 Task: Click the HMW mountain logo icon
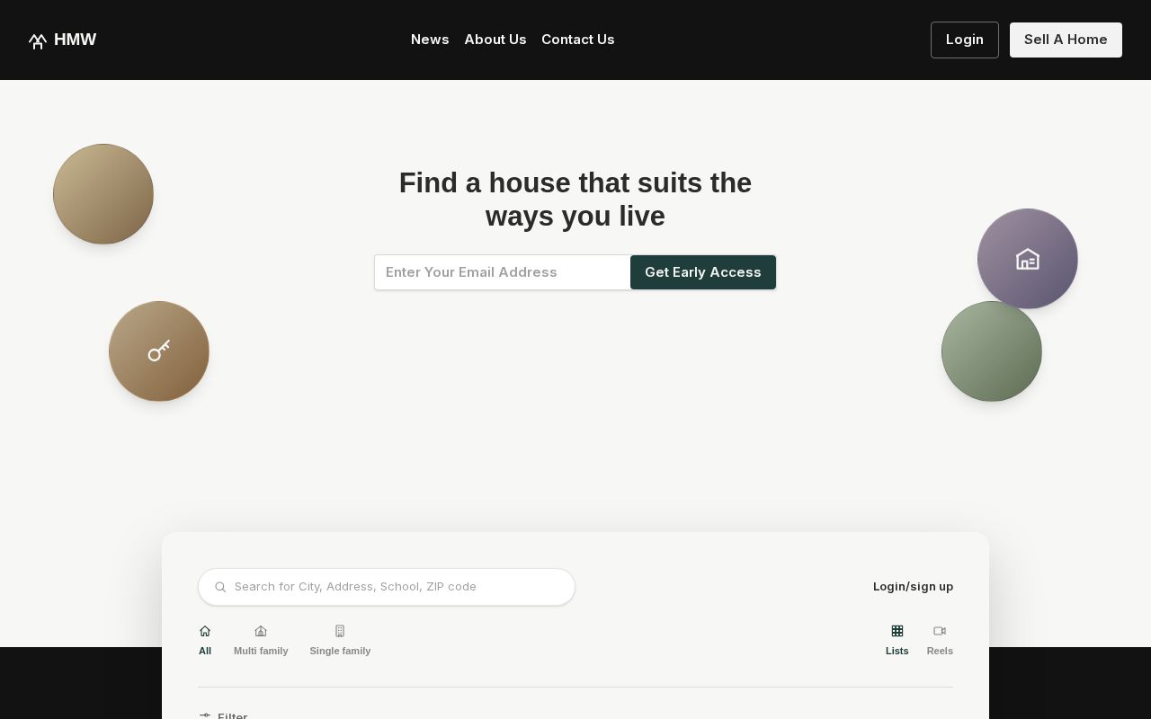tap(37, 40)
